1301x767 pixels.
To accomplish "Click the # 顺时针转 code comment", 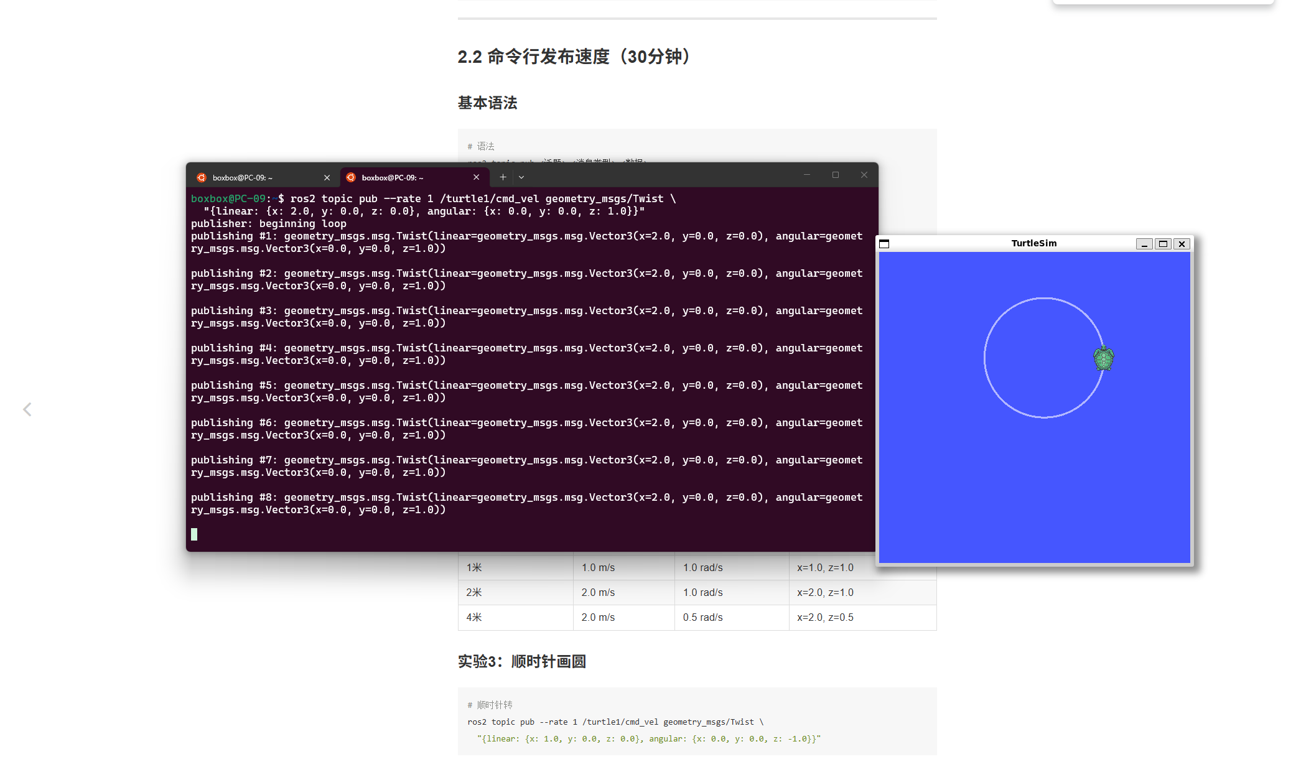I will (490, 705).
